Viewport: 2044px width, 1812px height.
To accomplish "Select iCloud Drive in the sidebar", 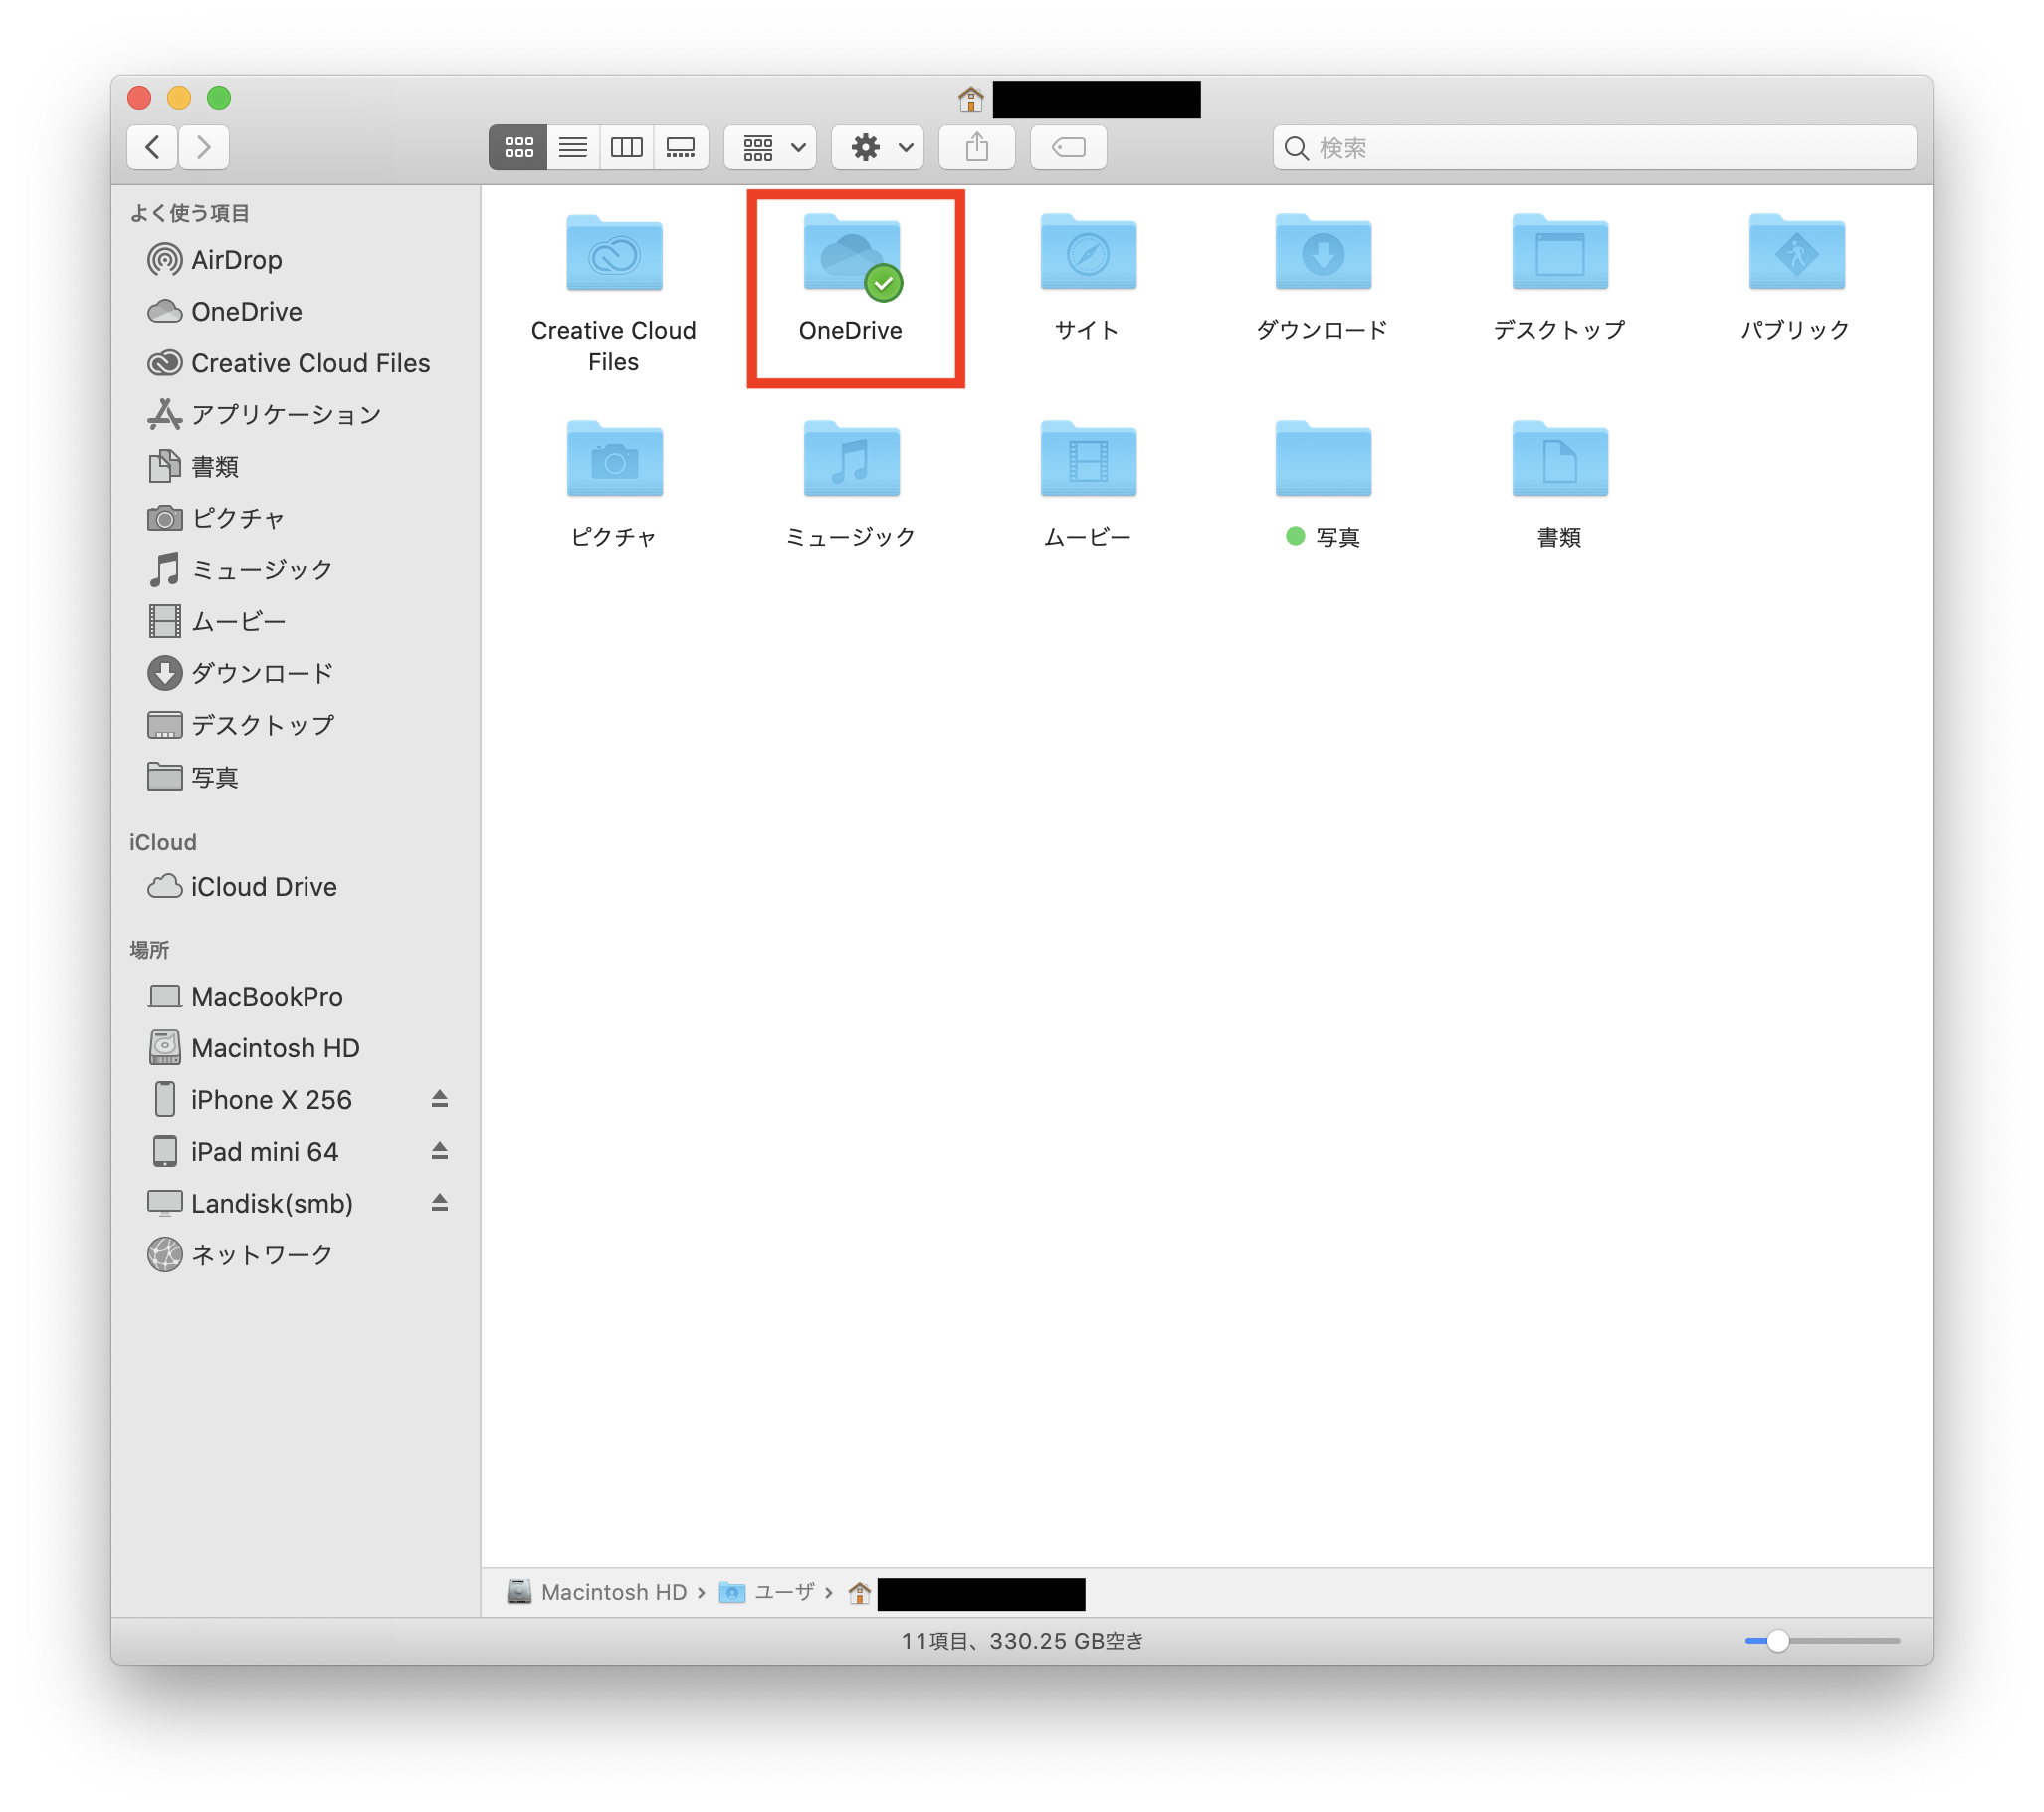I will tap(263, 886).
